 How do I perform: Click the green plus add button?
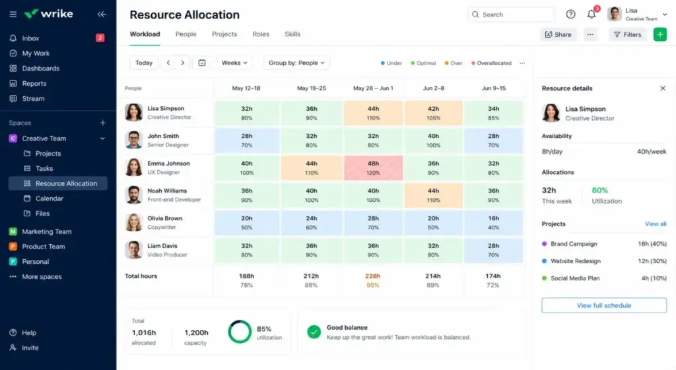pos(660,34)
